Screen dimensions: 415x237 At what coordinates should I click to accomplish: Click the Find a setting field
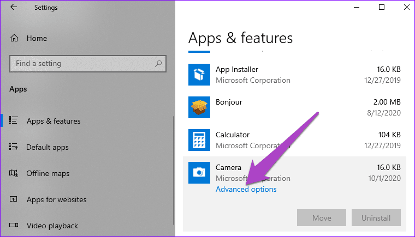point(88,64)
